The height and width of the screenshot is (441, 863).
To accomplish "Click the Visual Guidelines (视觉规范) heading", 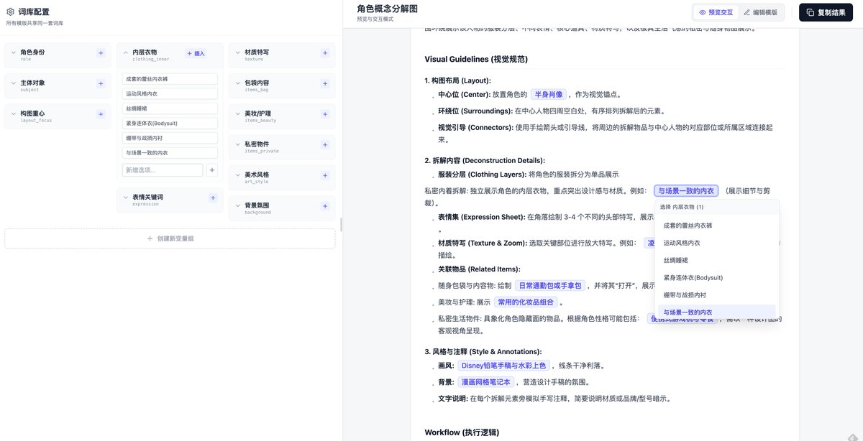I will (476, 60).
